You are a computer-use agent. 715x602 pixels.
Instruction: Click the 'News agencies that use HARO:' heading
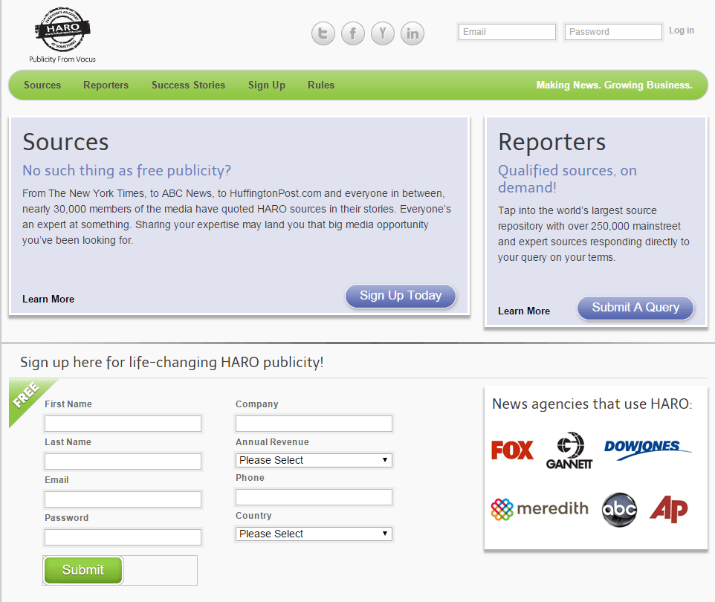[592, 404]
